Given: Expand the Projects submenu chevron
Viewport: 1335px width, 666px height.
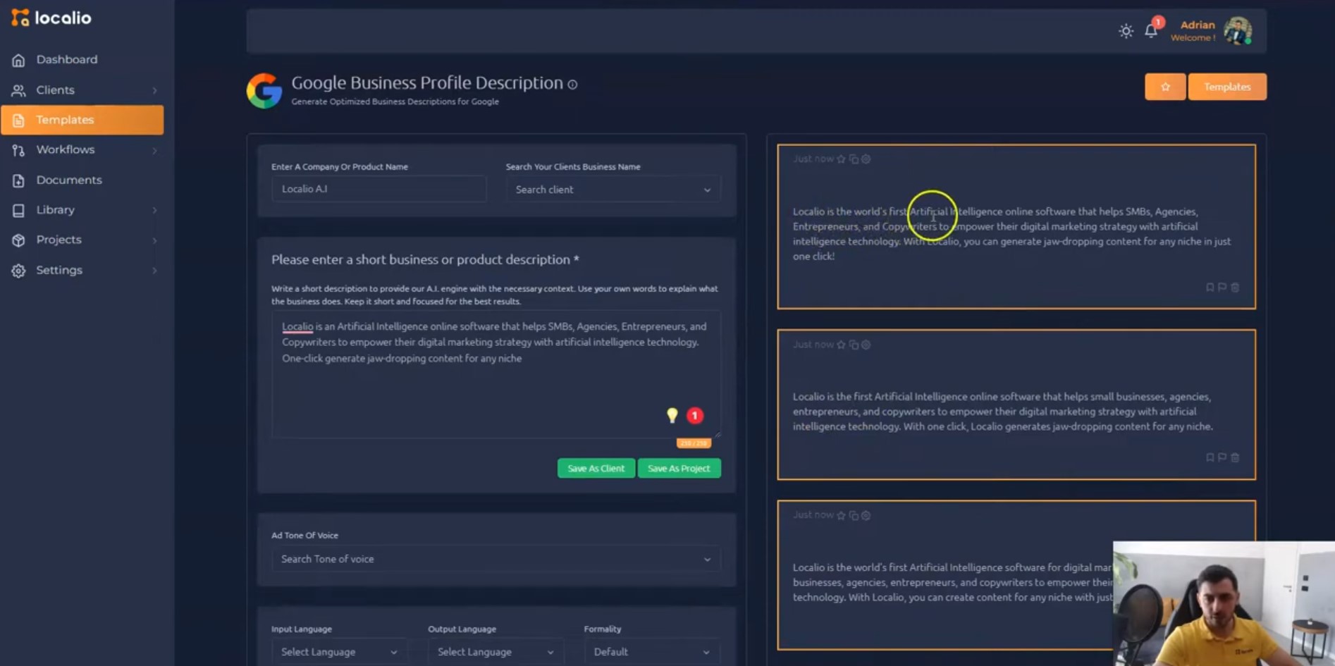Looking at the screenshot, I should click(154, 241).
